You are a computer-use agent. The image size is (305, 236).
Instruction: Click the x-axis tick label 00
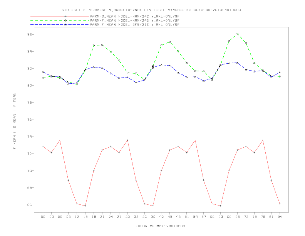click(43, 217)
